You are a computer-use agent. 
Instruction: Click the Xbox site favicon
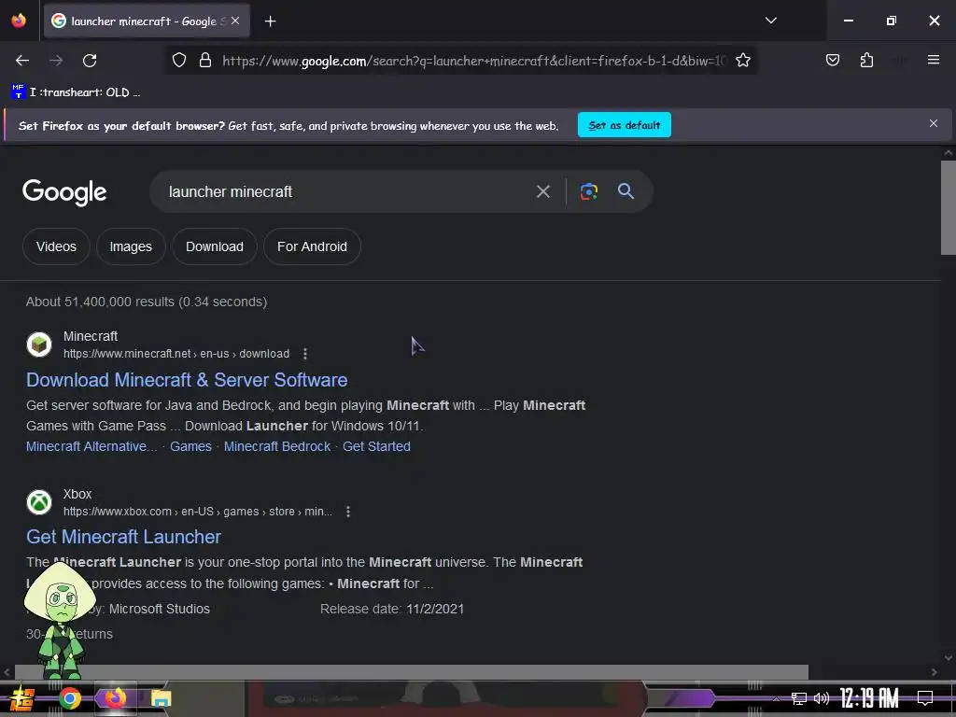[x=39, y=502]
